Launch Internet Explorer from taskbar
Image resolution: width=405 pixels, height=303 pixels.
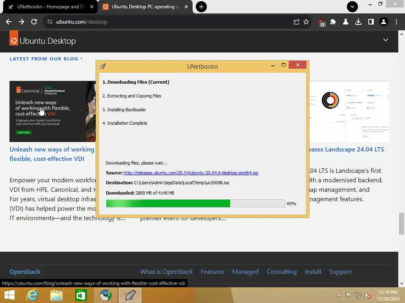[x=32, y=295]
